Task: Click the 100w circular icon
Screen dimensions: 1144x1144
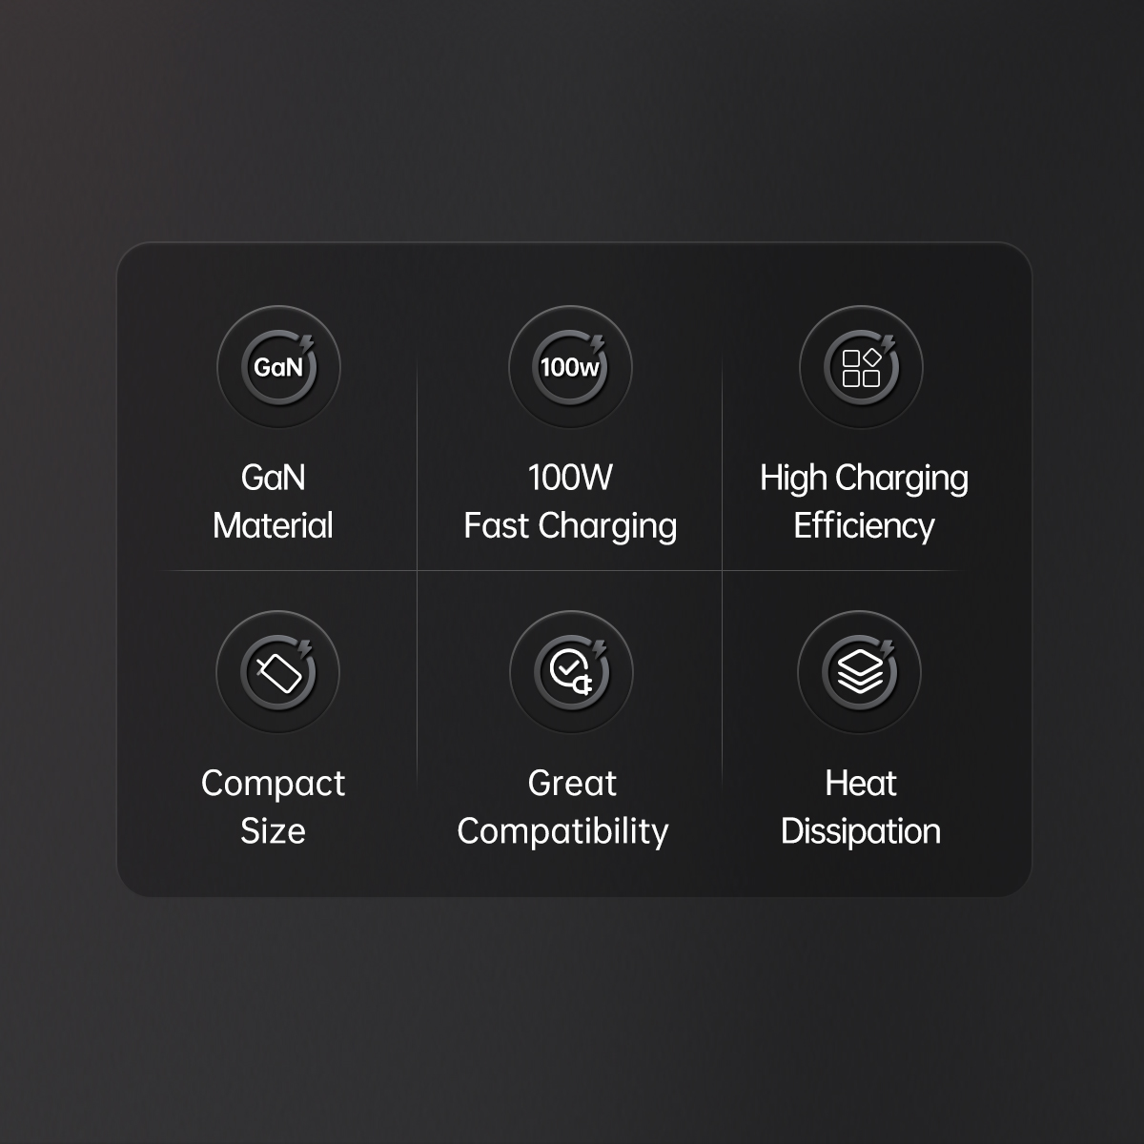Action: (x=570, y=367)
